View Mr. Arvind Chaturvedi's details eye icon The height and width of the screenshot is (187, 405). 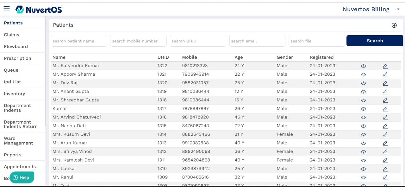[364, 117]
